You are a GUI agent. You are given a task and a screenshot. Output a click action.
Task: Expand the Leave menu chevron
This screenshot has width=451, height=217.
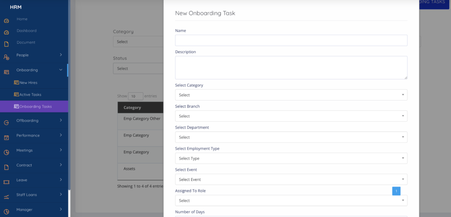click(61, 180)
